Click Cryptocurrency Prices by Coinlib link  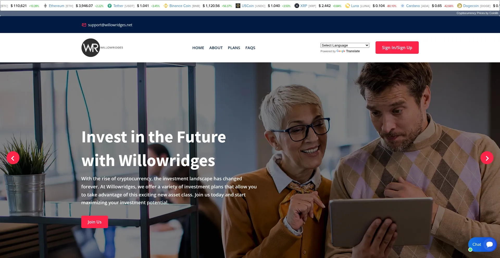pos(477,13)
